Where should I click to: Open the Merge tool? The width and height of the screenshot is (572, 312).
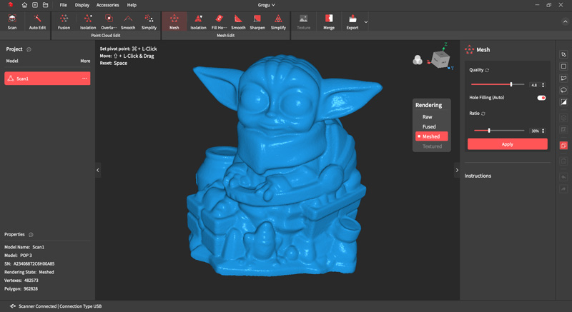tap(329, 22)
